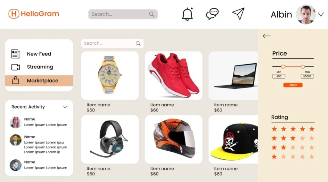Click Albin's profile avatar
Viewport: 328px width, 182px height.
click(306, 14)
